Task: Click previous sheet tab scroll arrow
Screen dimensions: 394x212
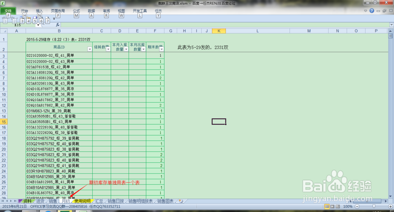Action: pyautogui.click(x=7, y=201)
